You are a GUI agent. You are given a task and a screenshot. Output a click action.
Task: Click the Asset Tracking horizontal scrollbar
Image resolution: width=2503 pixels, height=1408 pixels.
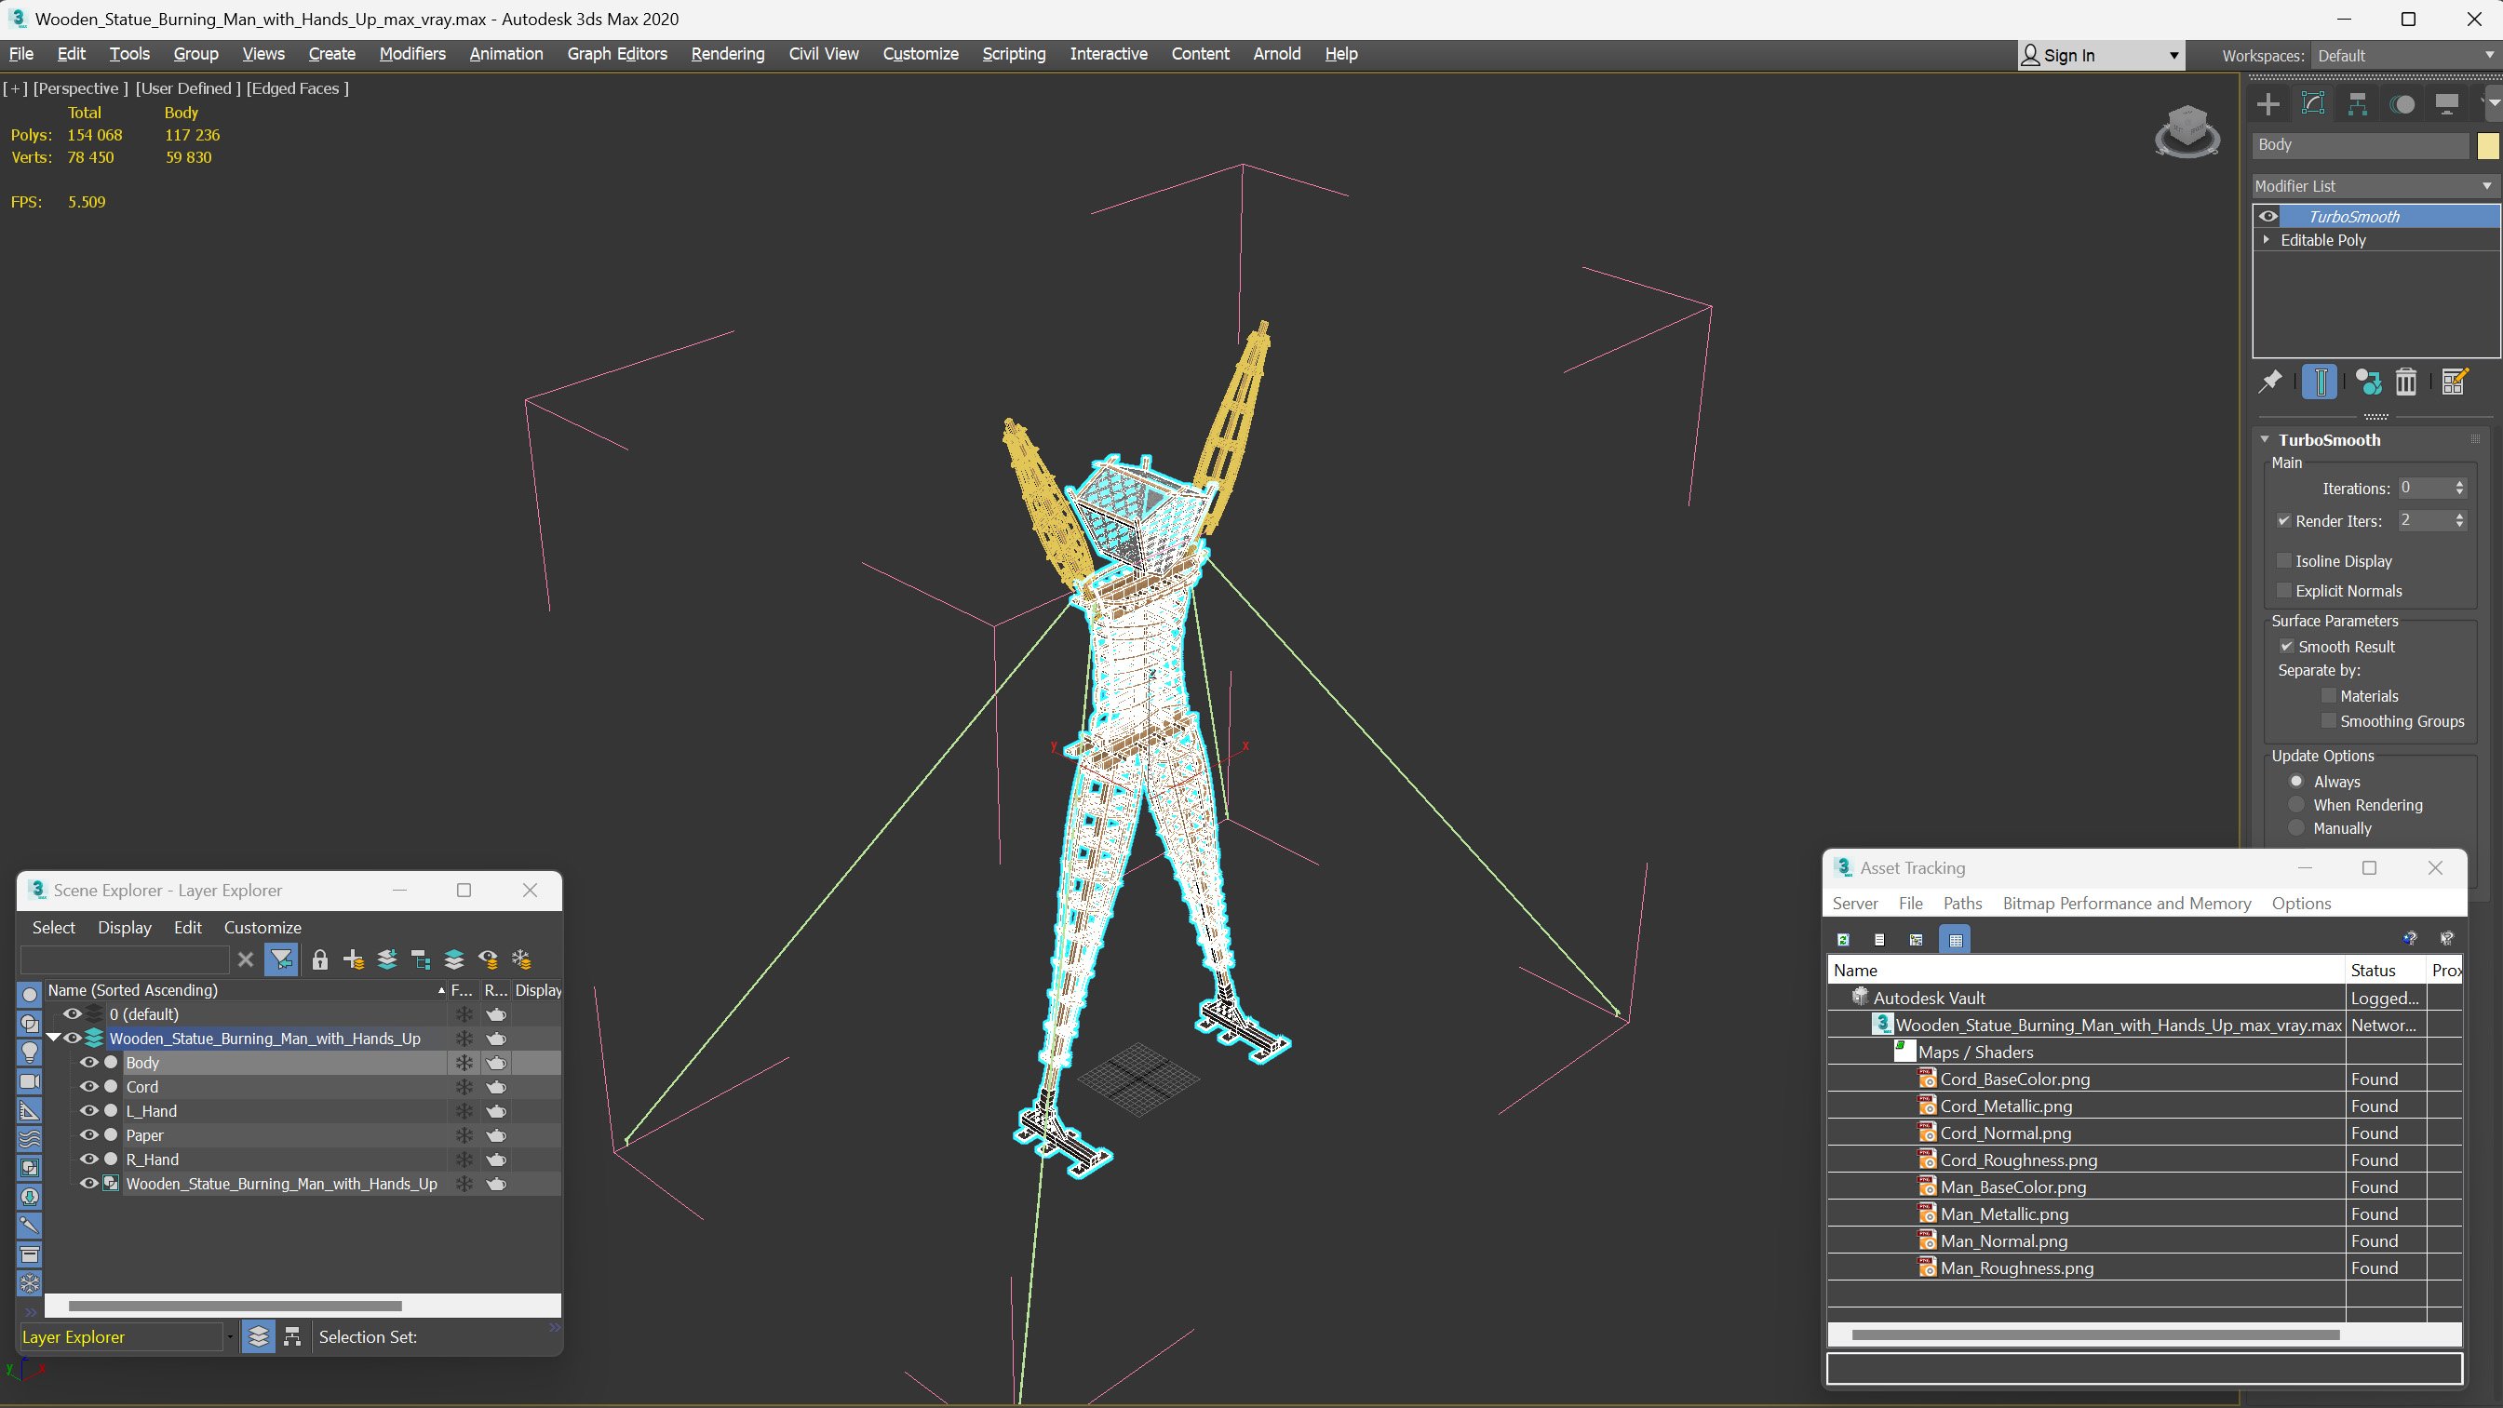pyautogui.click(x=2095, y=1335)
